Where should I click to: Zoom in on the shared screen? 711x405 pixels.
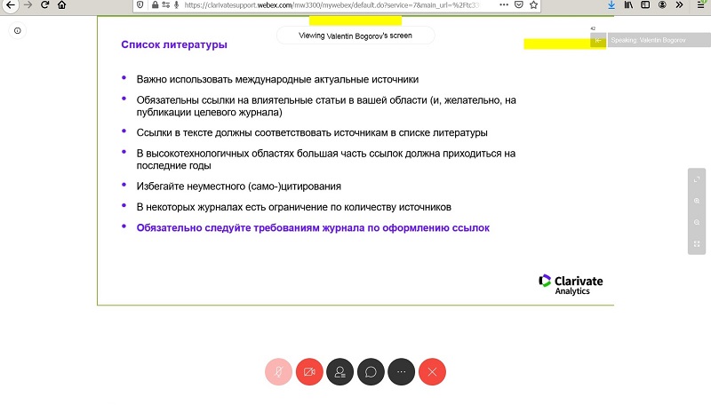[x=697, y=202]
